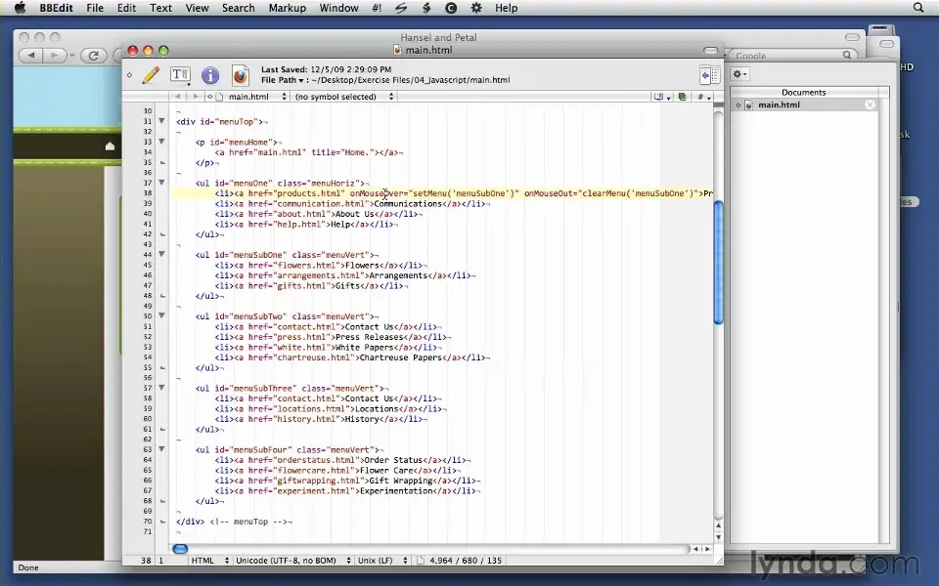This screenshot has width=939, height=586.
Task: Click the horizontal scroll right arrow
Action: pyautogui.click(x=707, y=548)
